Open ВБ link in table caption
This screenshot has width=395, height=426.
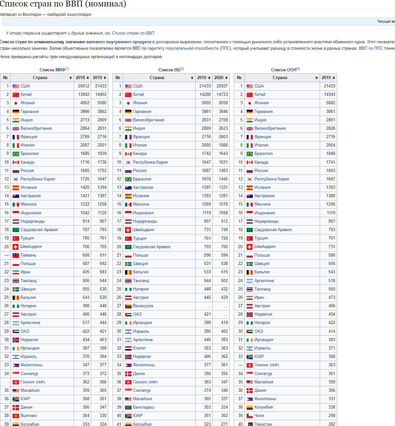click(177, 70)
